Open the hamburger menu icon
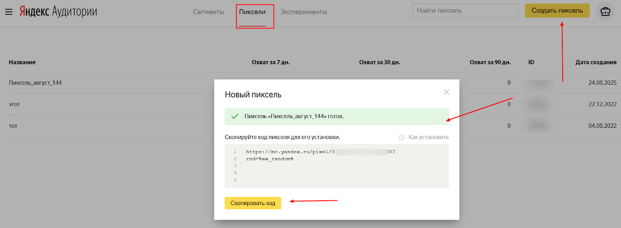 point(9,12)
